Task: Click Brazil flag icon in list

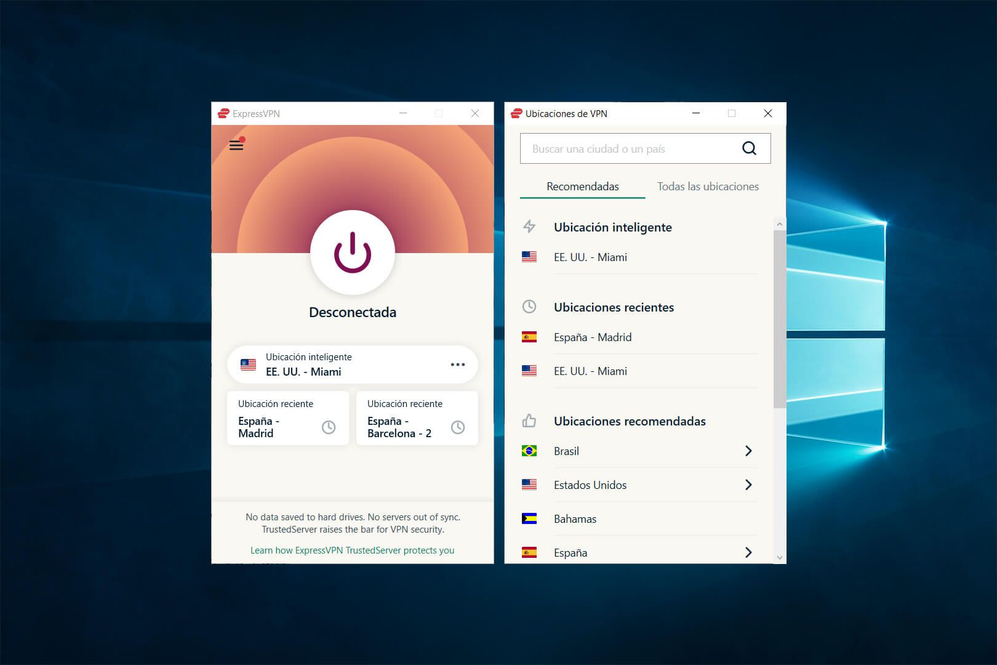Action: tap(529, 451)
